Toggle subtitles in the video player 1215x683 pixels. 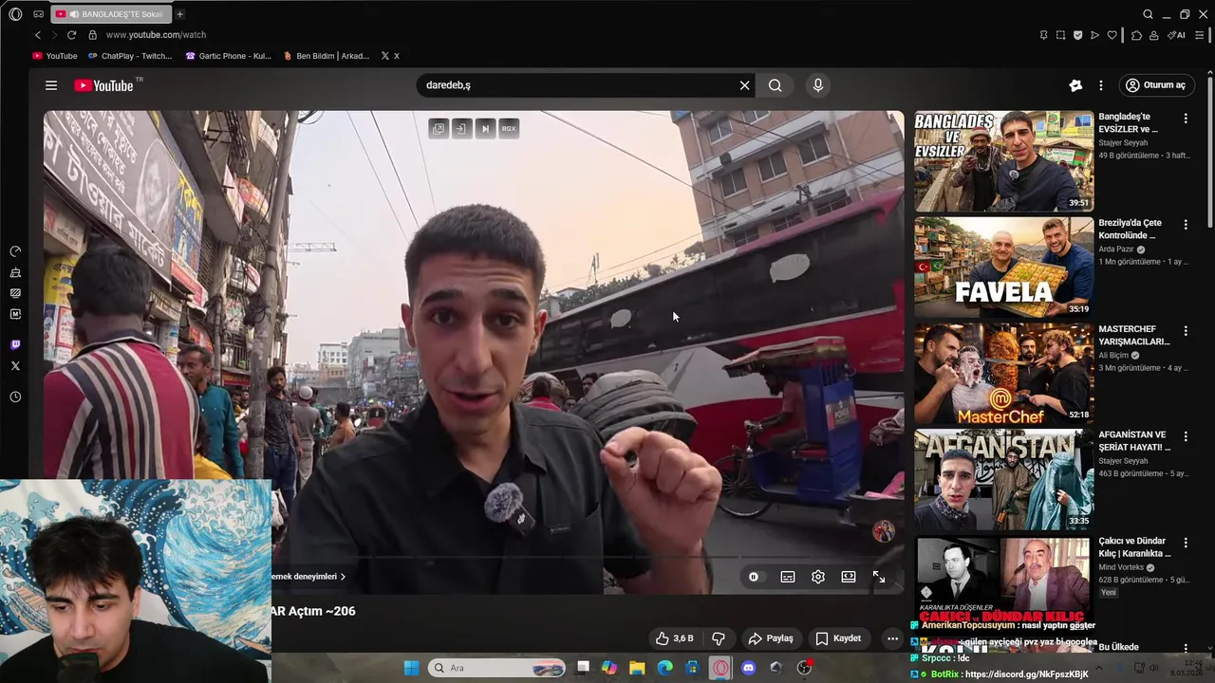tap(788, 577)
